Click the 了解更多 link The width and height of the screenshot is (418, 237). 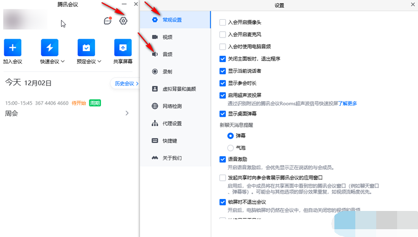click(x=347, y=104)
